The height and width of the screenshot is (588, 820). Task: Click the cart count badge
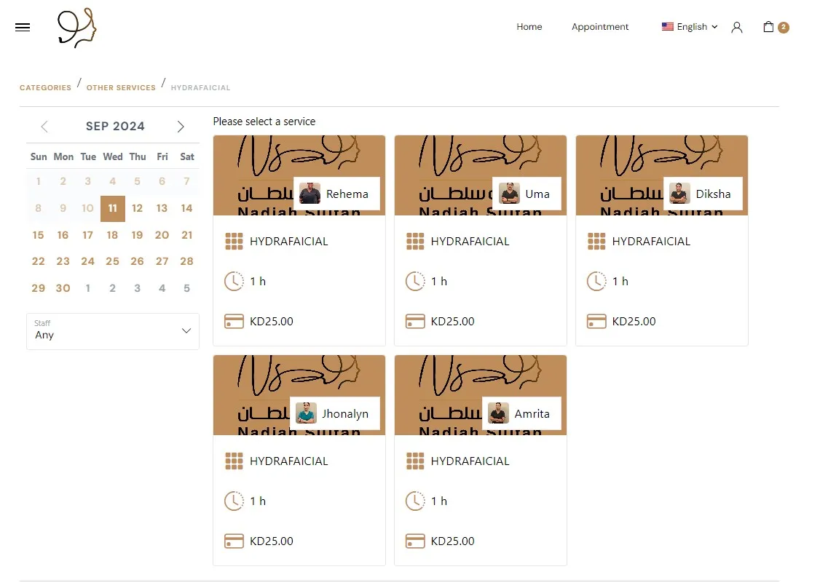click(x=784, y=27)
